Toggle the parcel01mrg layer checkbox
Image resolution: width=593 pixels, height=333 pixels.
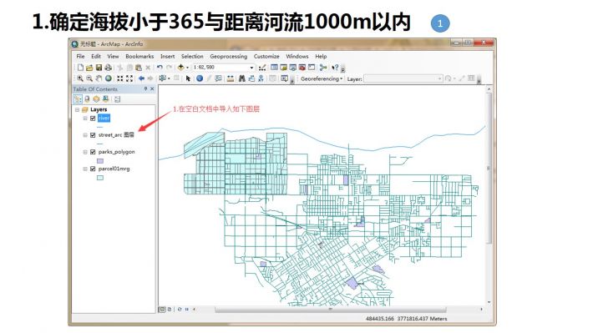(93, 169)
